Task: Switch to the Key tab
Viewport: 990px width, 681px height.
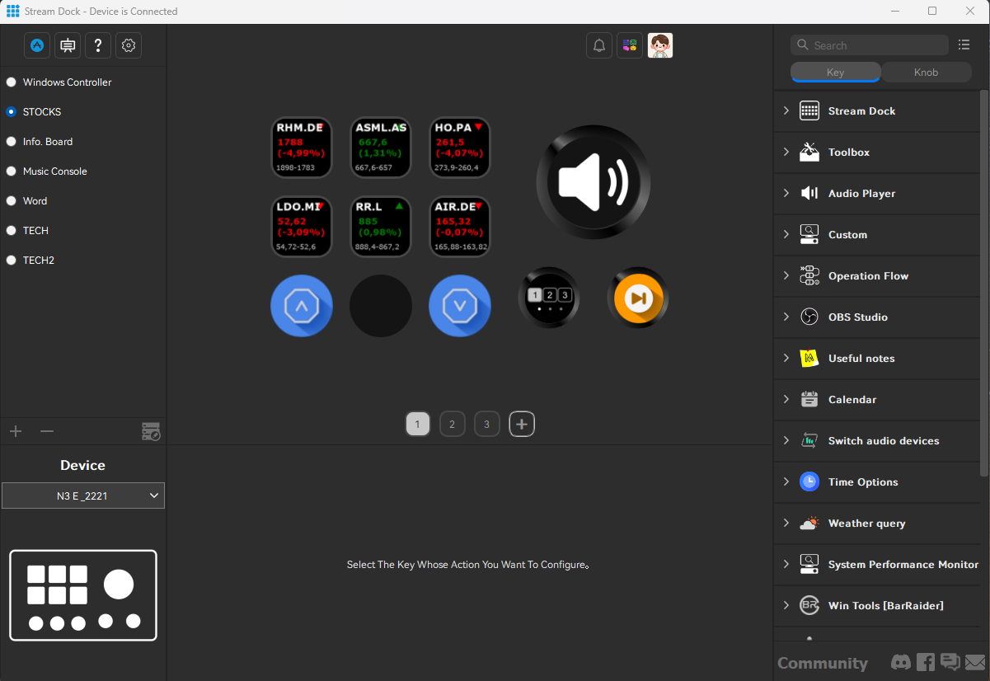Action: (x=835, y=73)
